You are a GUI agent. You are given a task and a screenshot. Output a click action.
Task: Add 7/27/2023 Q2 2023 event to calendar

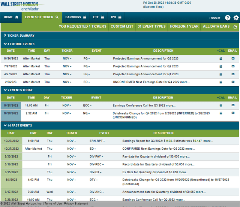pos(221,66)
